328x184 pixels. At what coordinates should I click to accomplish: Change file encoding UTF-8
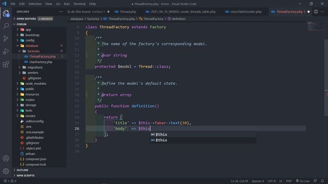tap(272, 181)
